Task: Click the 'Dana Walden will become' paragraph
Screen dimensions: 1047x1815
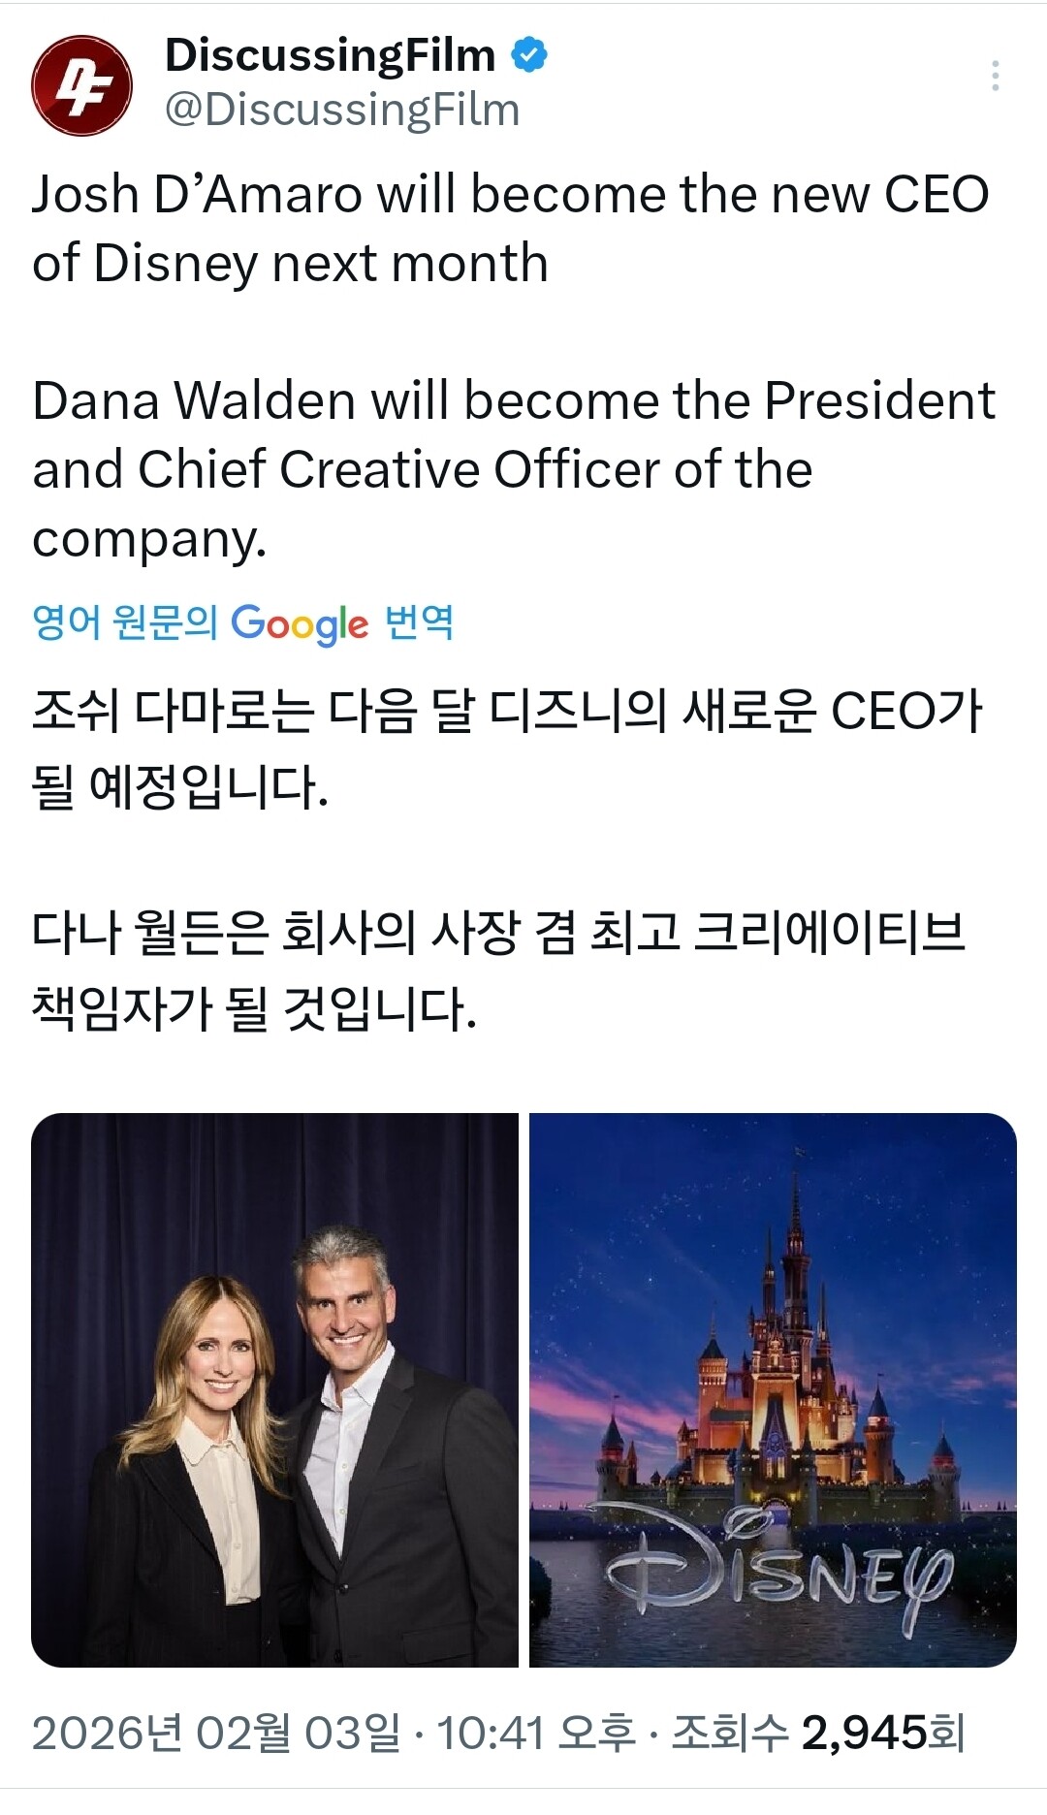Action: [x=514, y=468]
